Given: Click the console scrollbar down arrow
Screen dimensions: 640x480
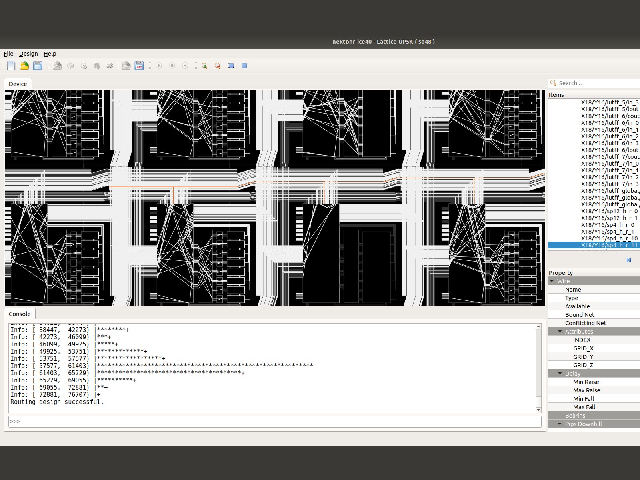Looking at the screenshot, I should pyautogui.click(x=538, y=410).
